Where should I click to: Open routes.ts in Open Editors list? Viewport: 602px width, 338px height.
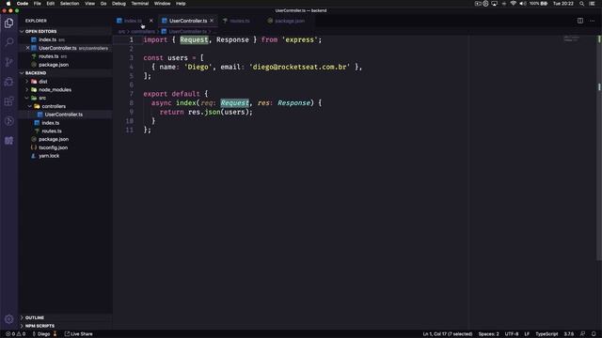[66, 56]
